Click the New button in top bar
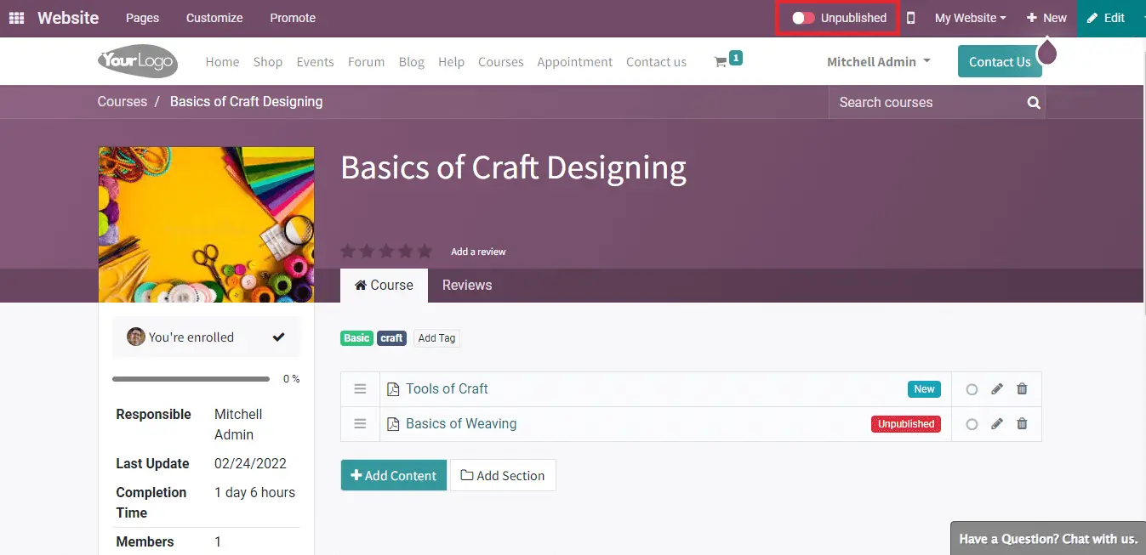The width and height of the screenshot is (1146, 555). pos(1046,18)
